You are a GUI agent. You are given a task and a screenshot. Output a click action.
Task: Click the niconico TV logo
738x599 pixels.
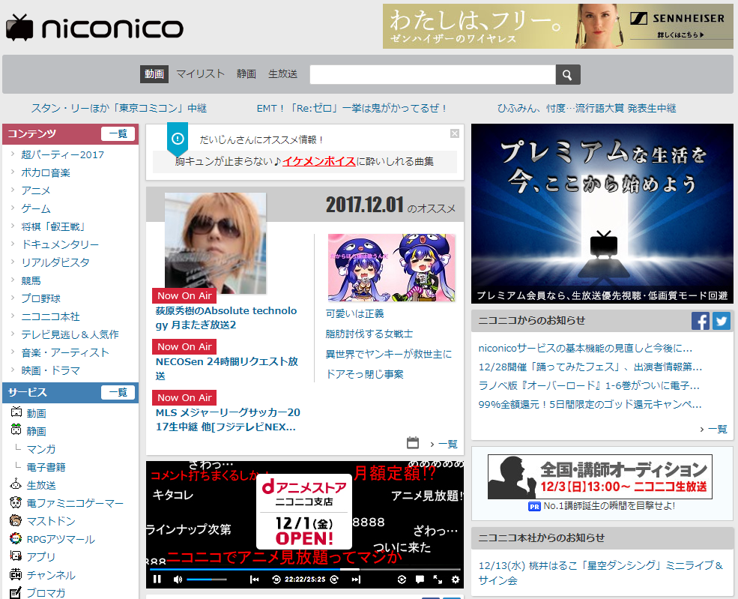point(94,27)
